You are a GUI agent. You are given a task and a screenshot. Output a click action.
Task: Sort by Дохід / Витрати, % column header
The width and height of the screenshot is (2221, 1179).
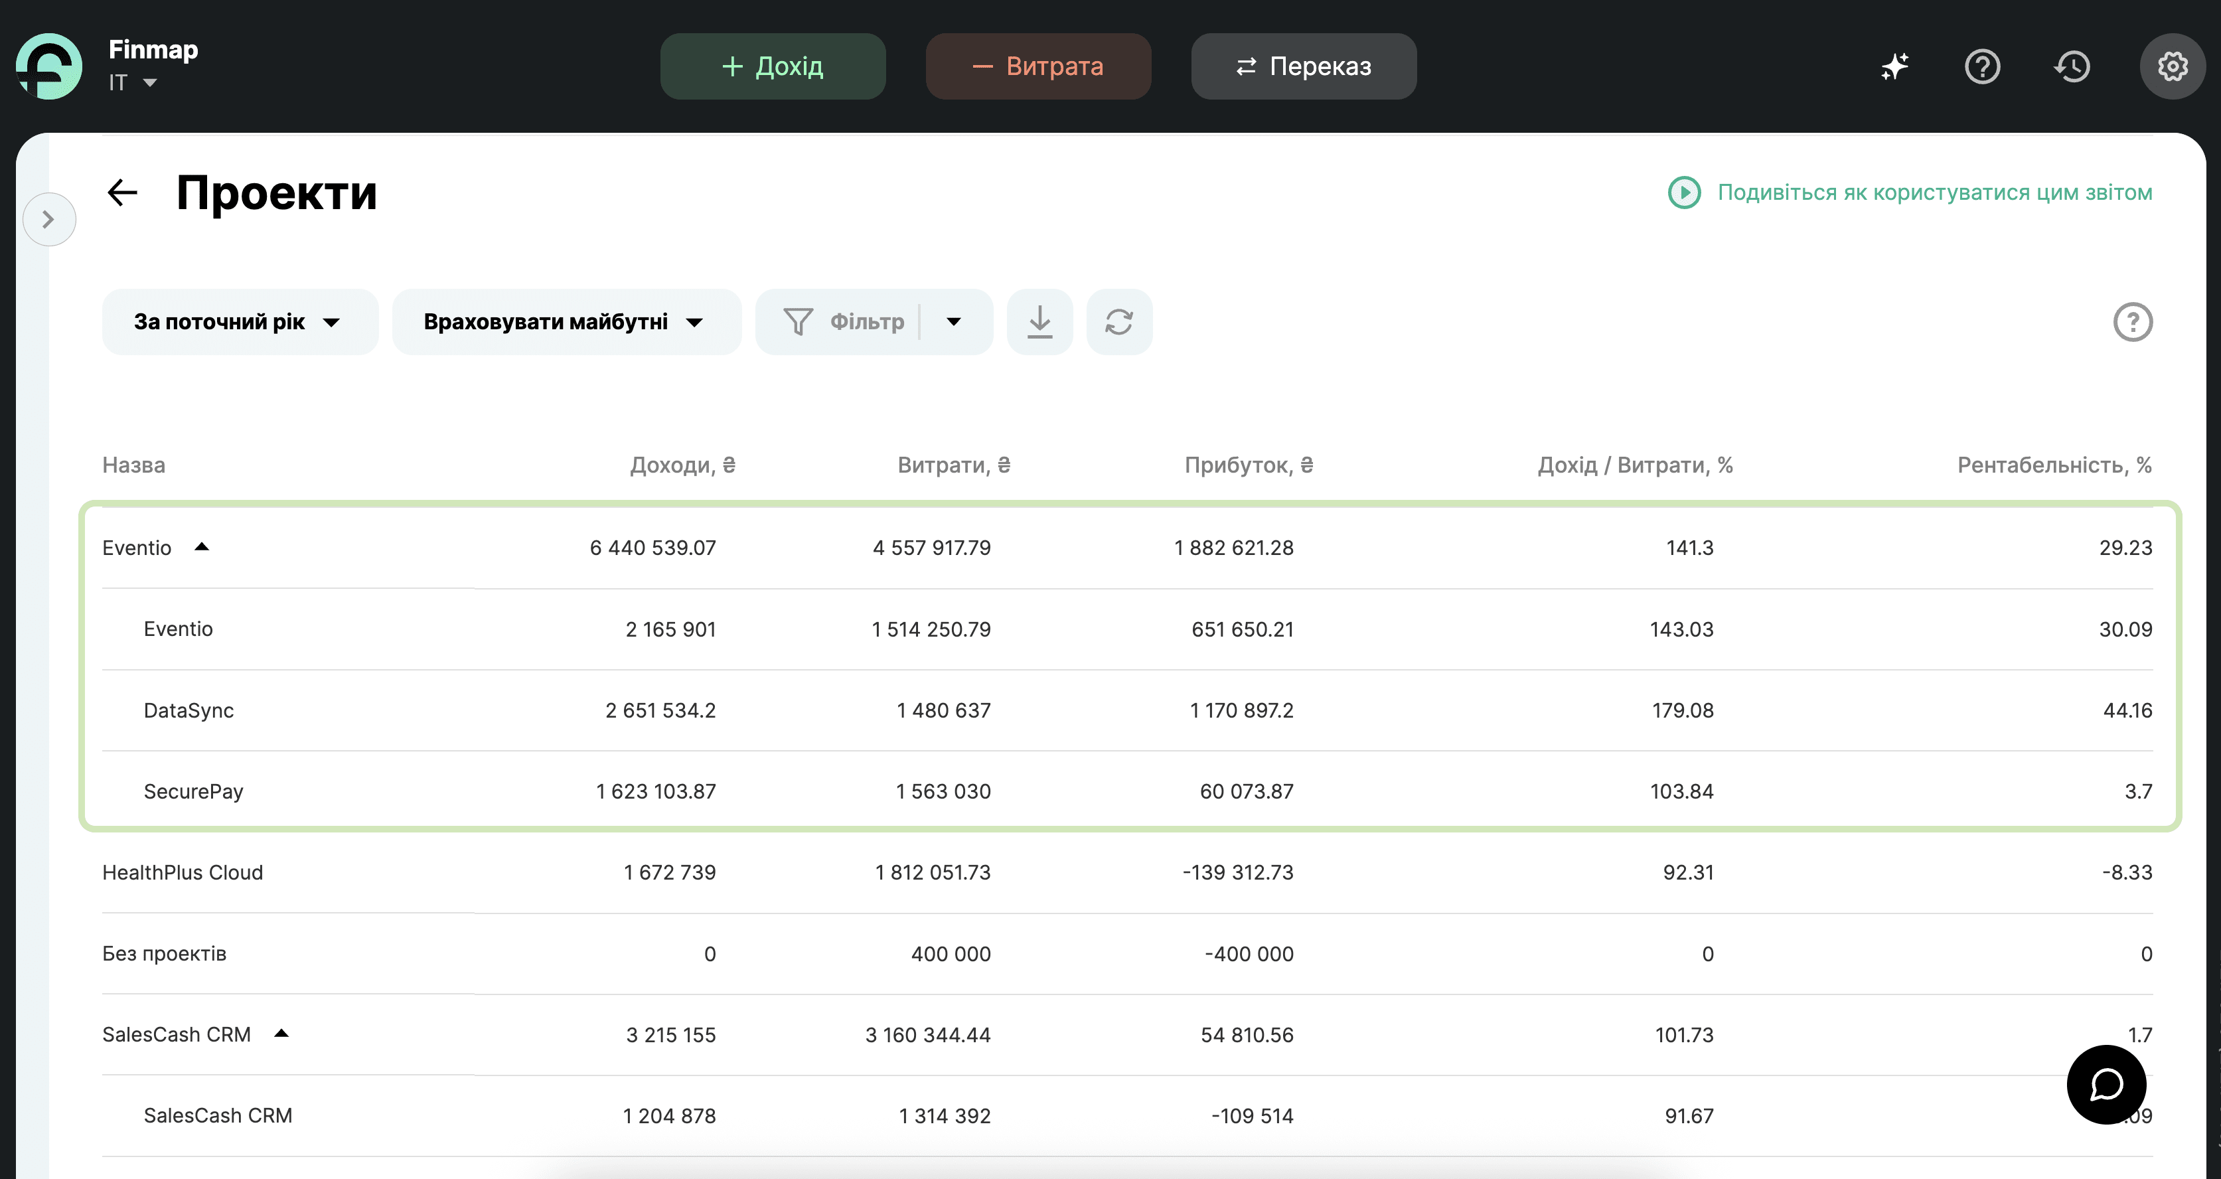coord(1636,465)
